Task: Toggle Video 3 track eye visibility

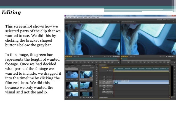Action: point(103,77)
